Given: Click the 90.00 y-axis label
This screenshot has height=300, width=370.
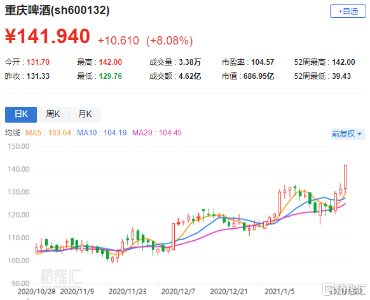Looking at the screenshot, I should (x=20, y=283).
